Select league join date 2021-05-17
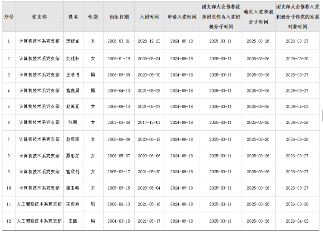323x233 pixels. point(149,221)
